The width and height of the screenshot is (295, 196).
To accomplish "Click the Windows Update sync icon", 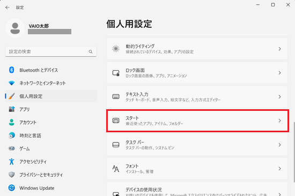I will coord(12,188).
